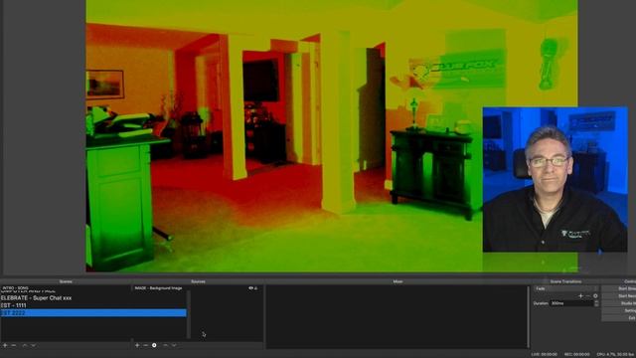
Task: Click the Start Recording button
Action: pyautogui.click(x=618, y=296)
